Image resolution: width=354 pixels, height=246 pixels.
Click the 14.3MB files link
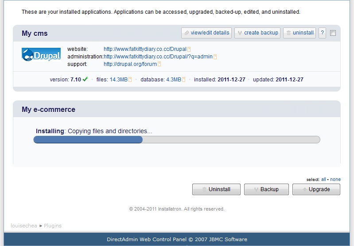119,80
